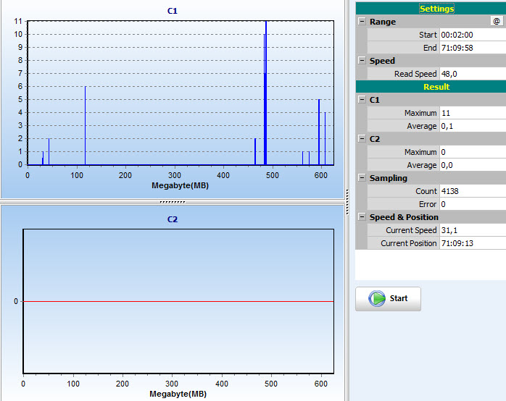Click the Settings header
This screenshot has height=401, width=506.
436,9
